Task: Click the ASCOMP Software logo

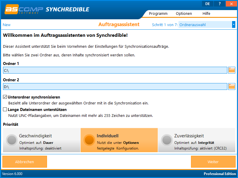Action: (24, 9)
